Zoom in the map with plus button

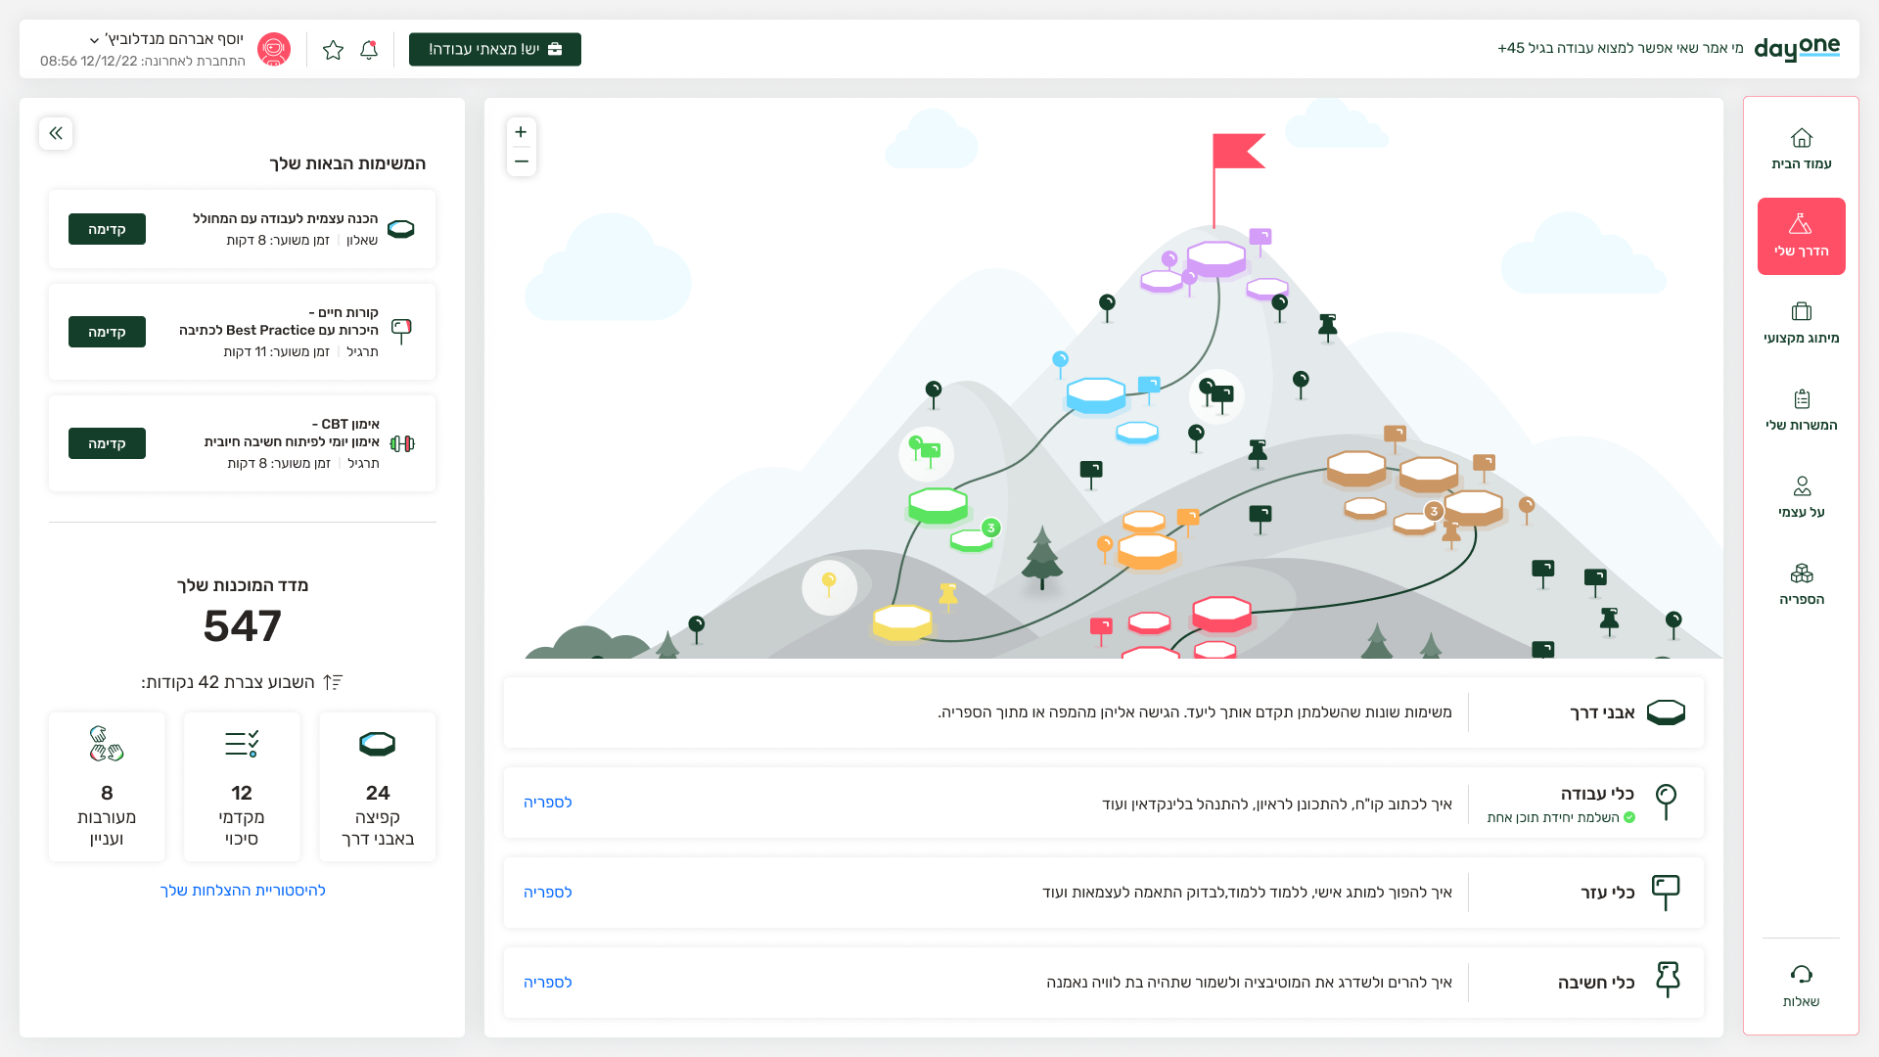521,132
